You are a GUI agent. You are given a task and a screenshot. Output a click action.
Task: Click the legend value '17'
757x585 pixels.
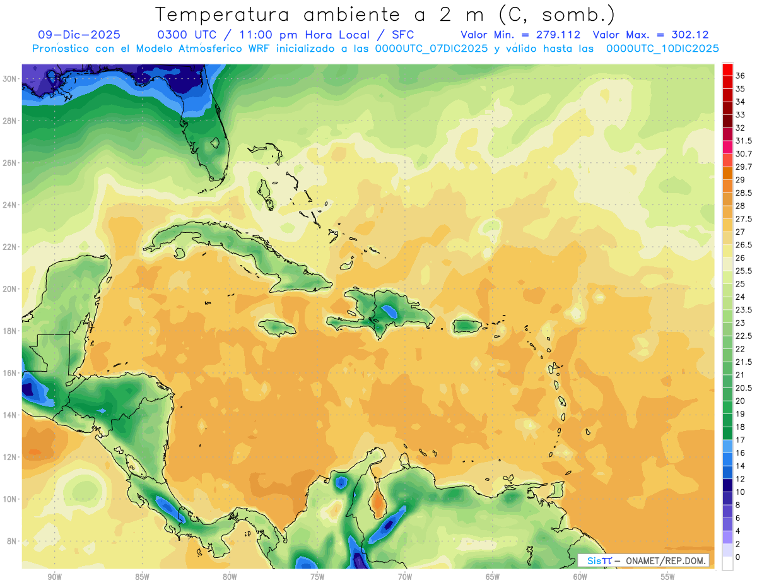click(740, 440)
